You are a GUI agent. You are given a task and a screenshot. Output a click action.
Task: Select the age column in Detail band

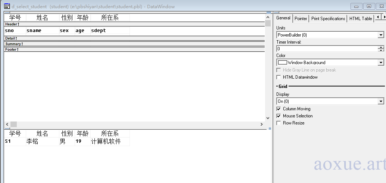(x=83, y=31)
